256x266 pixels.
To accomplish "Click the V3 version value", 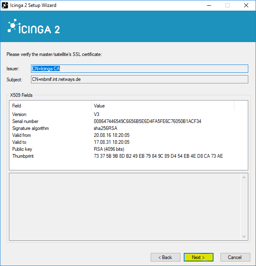I will pos(96,114).
